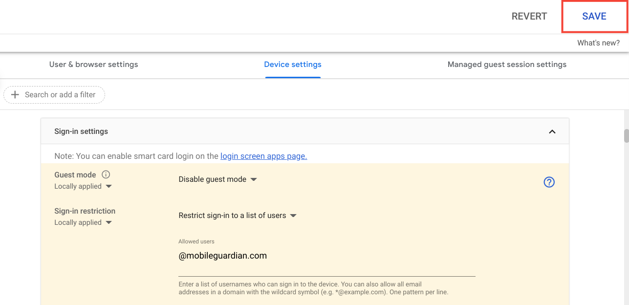Screen dimensions: 629x305
Task: Switch to User & browser settings tab
Action: (x=94, y=65)
